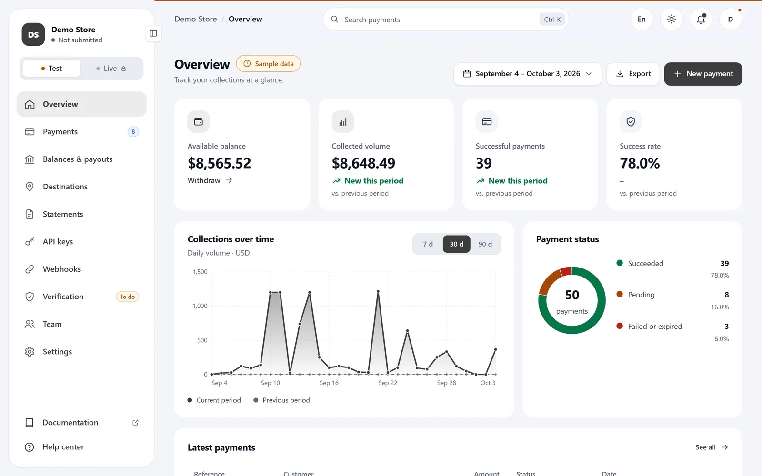Screen dimensions: 762x476
Task: Open the En language selector
Action: click(642, 20)
